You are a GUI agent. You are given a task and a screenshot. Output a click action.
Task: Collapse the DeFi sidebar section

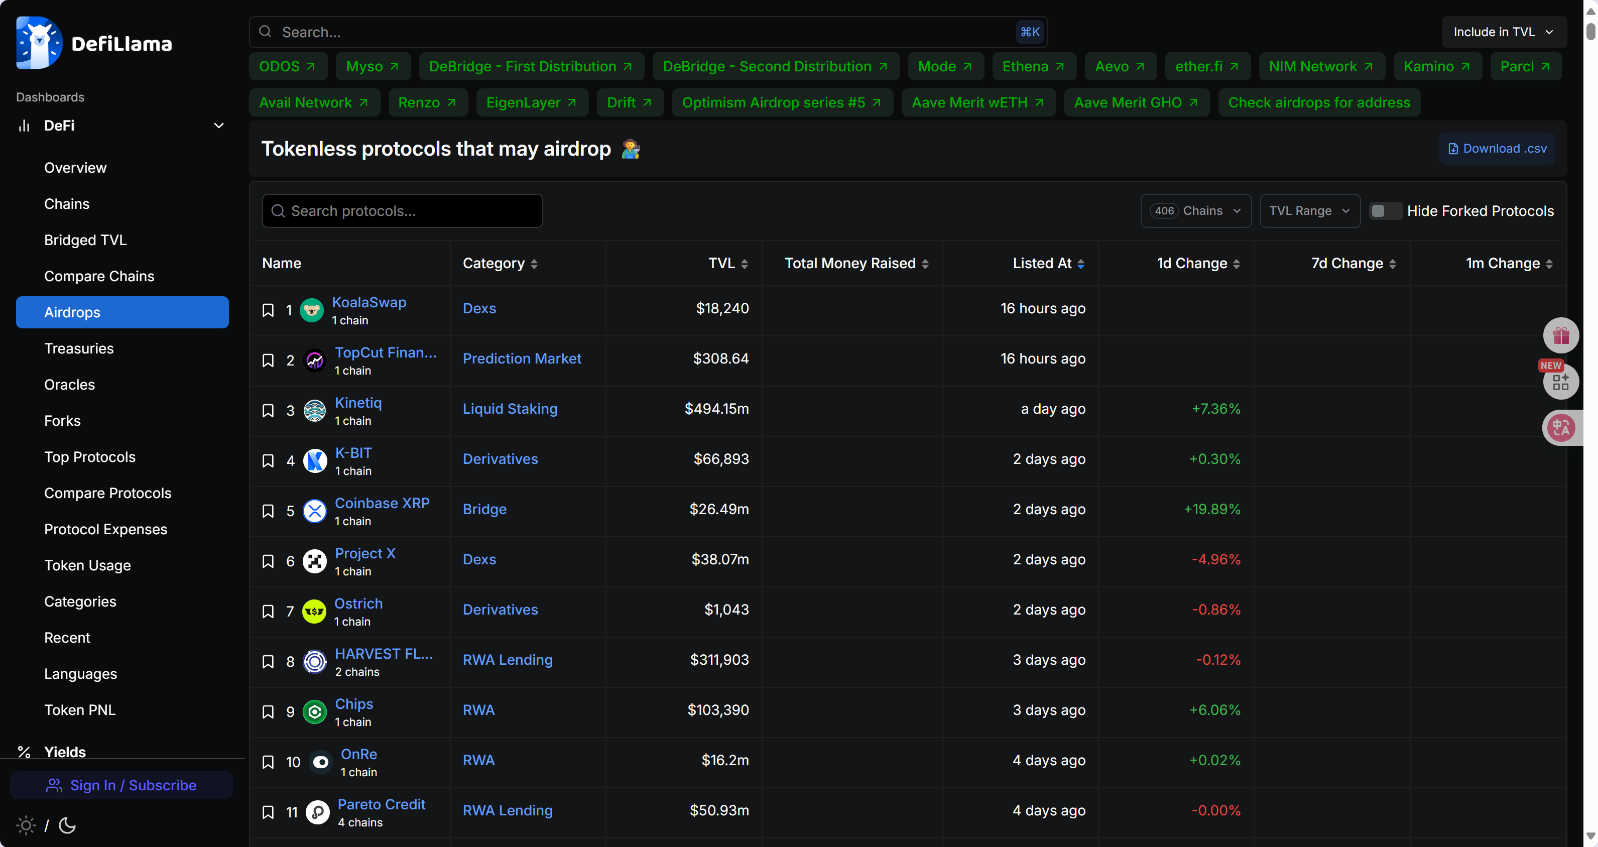(x=219, y=126)
